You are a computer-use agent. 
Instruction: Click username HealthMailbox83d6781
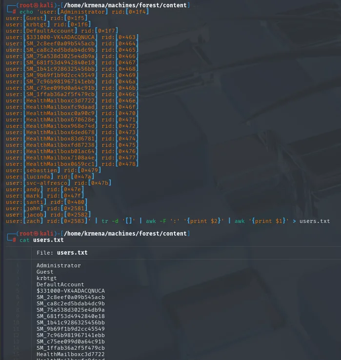pos(60,139)
